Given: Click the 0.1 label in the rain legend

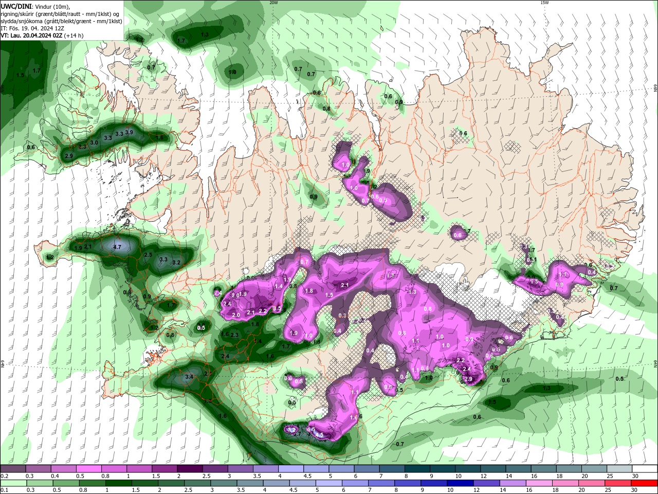Looking at the screenshot, I should click(x=5, y=490).
